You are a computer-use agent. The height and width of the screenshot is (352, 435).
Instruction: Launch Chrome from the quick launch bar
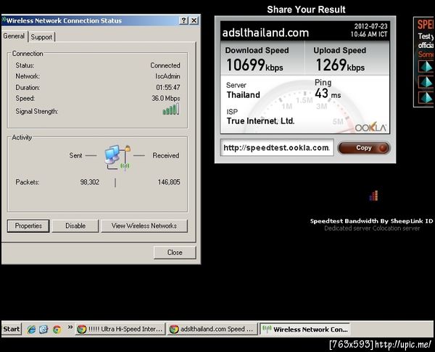click(x=57, y=330)
